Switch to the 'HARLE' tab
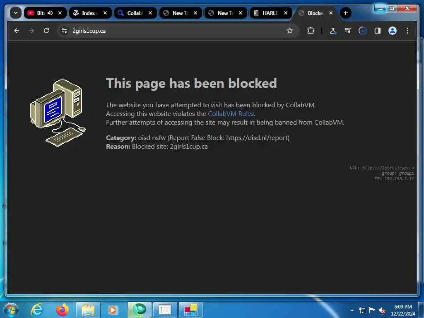Image resolution: width=424 pixels, height=318 pixels. pyautogui.click(x=271, y=13)
